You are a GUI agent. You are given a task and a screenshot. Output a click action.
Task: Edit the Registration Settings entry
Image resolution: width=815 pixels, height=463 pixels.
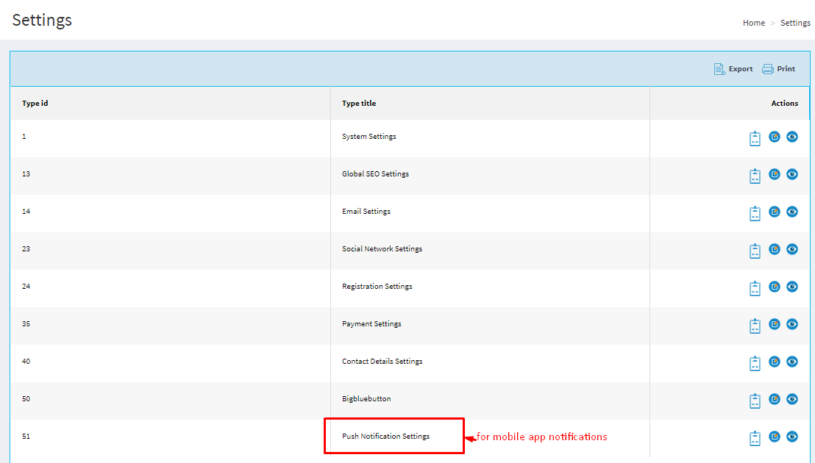click(775, 287)
